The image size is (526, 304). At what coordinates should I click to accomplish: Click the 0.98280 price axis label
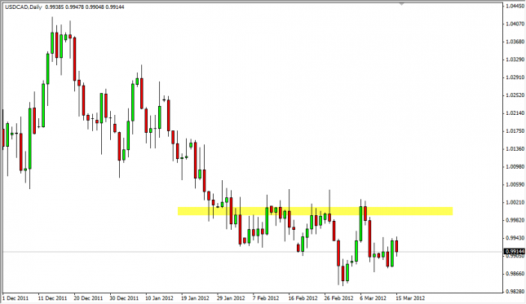click(x=515, y=291)
